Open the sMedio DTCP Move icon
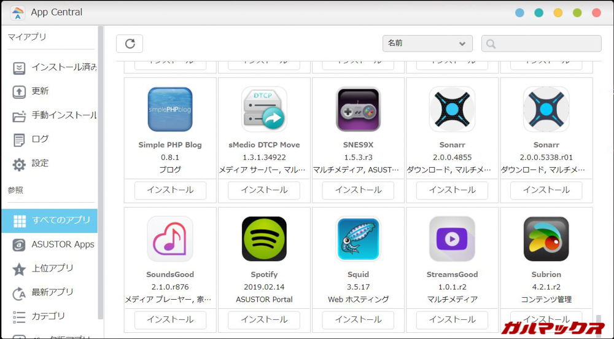This screenshot has width=614, height=339. [x=264, y=109]
